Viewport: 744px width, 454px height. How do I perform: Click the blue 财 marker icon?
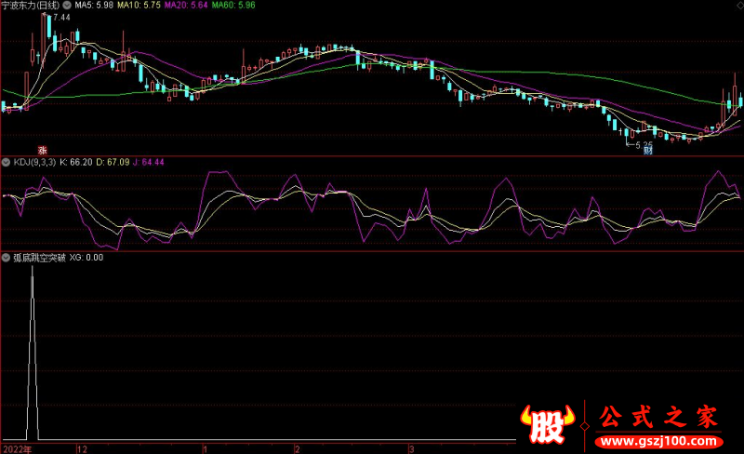click(648, 149)
